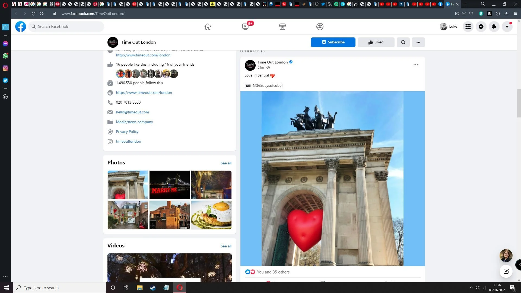
Task: Open Facebook Home icon
Action: [x=208, y=27]
